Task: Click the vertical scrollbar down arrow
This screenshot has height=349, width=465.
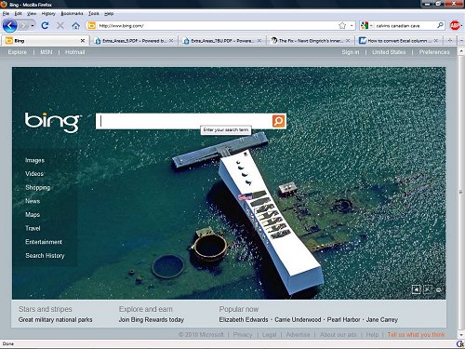Action: 461,335
